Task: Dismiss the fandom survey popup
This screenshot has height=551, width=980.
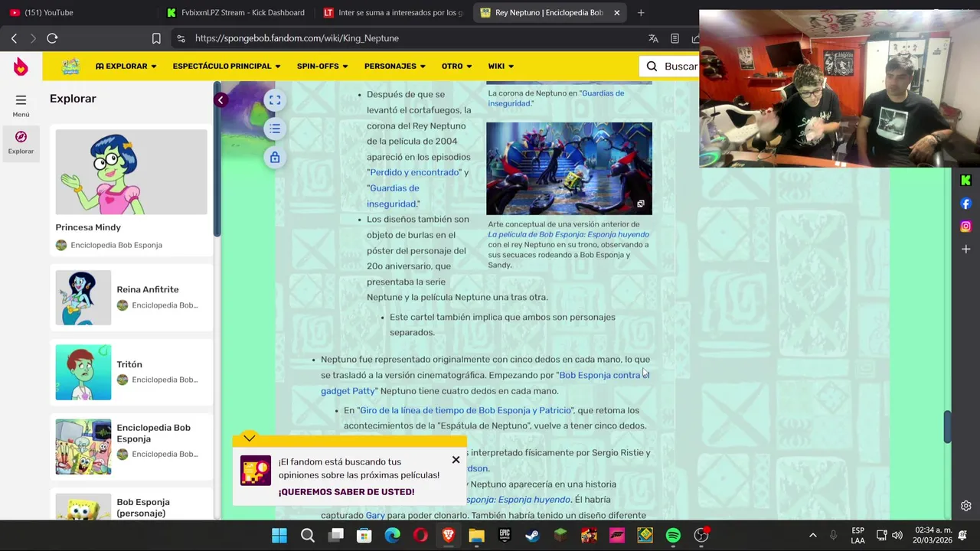Action: pyautogui.click(x=456, y=460)
